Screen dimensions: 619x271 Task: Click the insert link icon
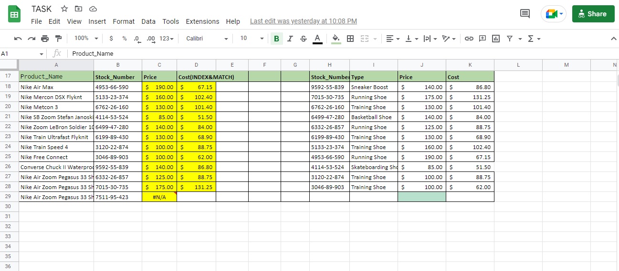469,39
